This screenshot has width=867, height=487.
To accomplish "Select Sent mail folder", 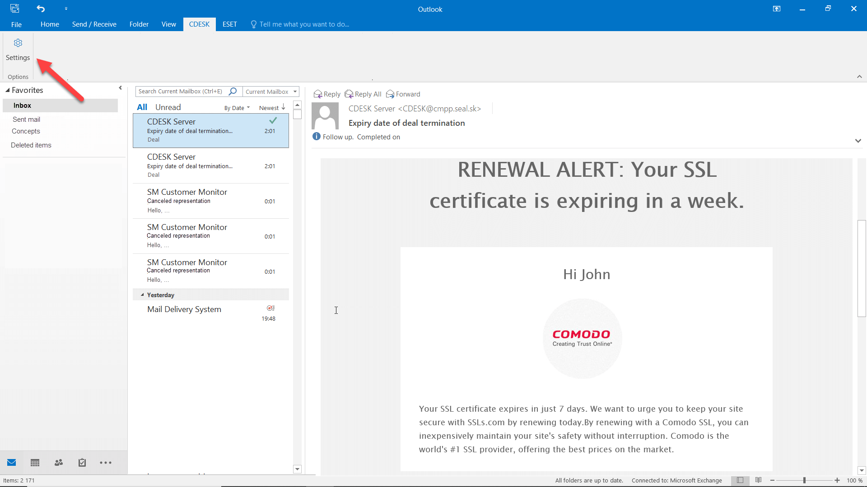I will [26, 119].
